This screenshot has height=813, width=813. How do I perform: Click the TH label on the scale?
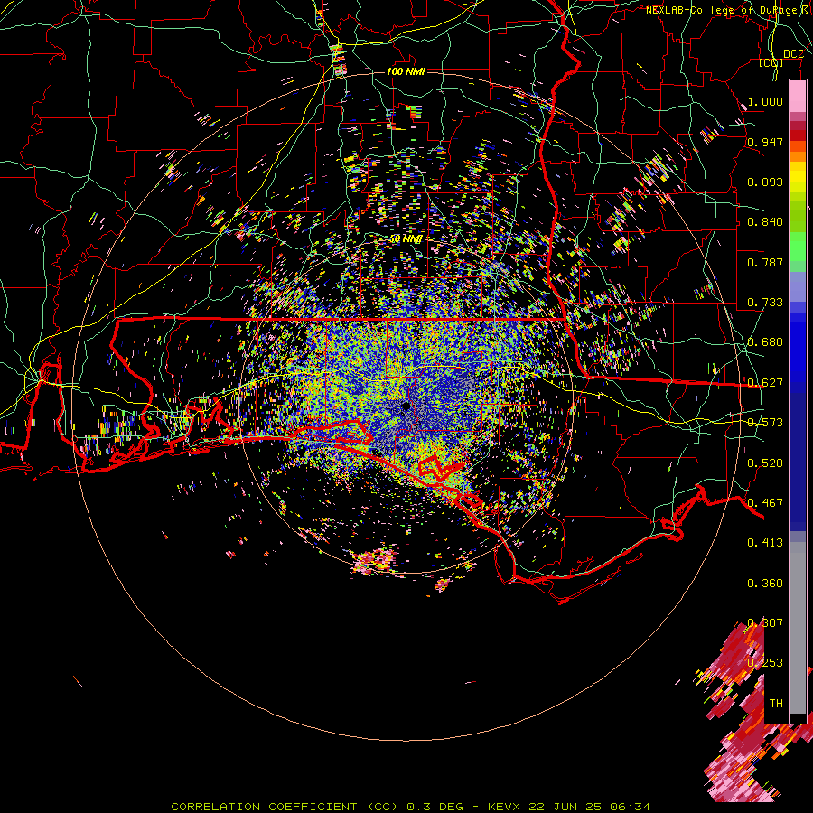point(776,704)
